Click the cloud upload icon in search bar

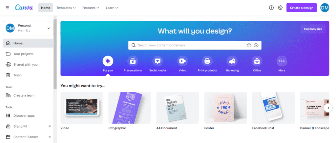tap(256, 45)
